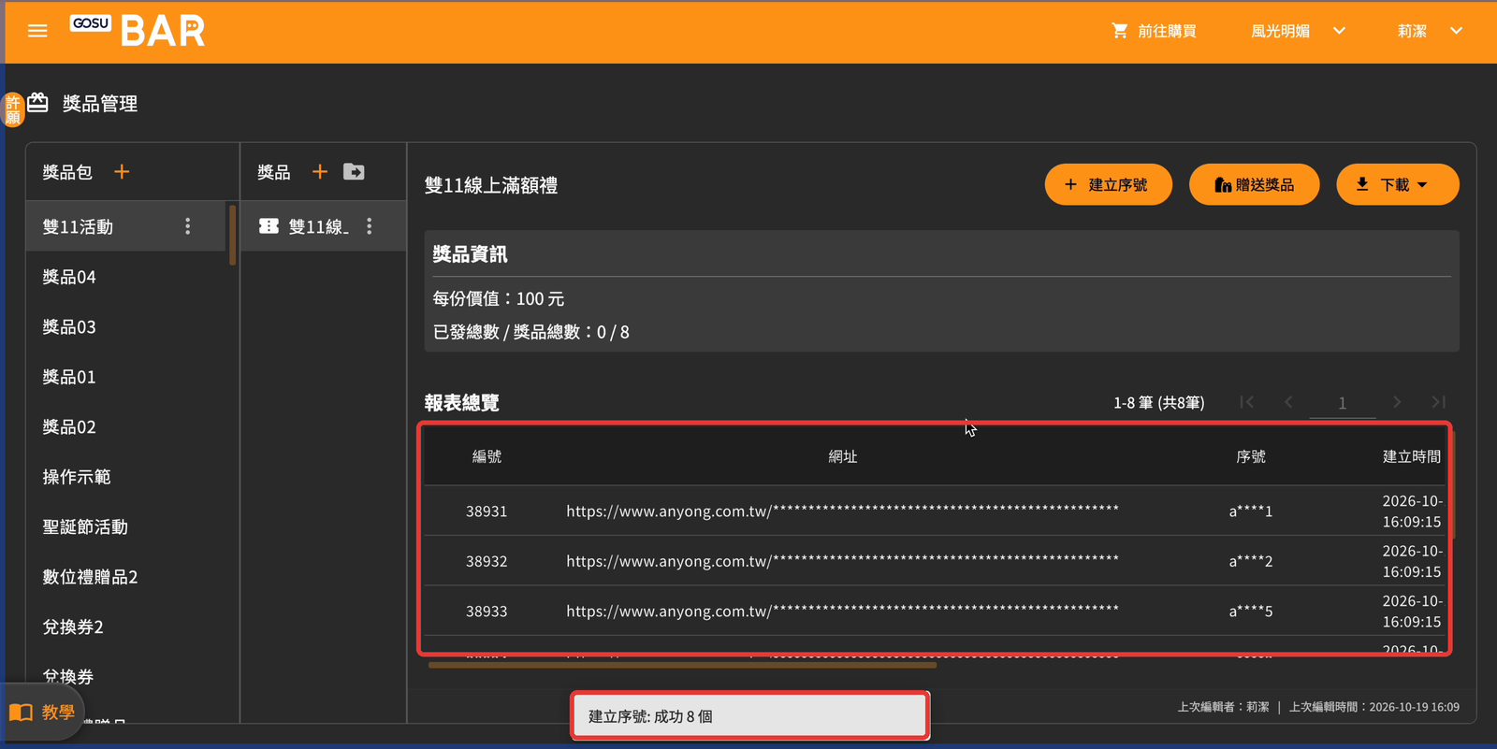Click the GOSU BAR logo
This screenshot has width=1497, height=749.
[x=138, y=30]
